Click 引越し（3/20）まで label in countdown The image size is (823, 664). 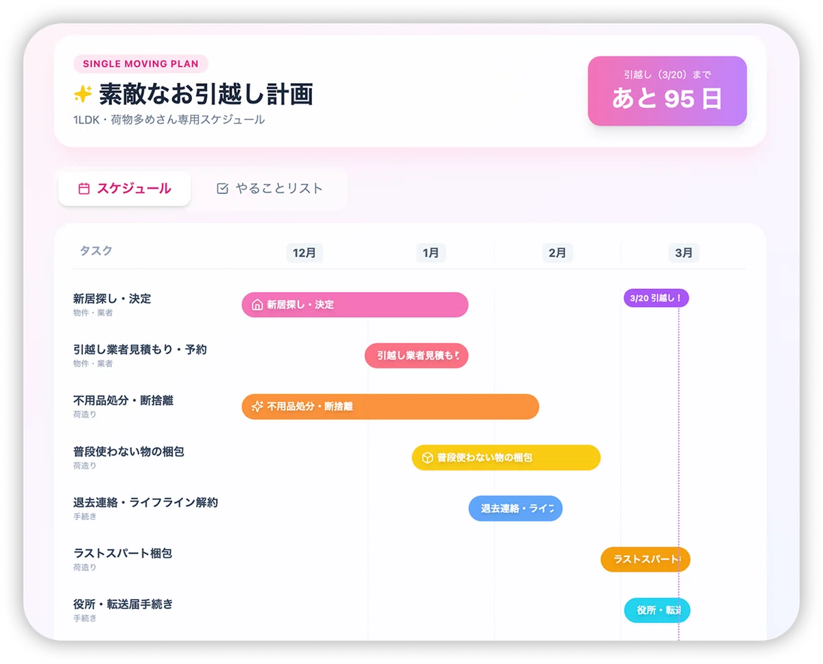(667, 75)
